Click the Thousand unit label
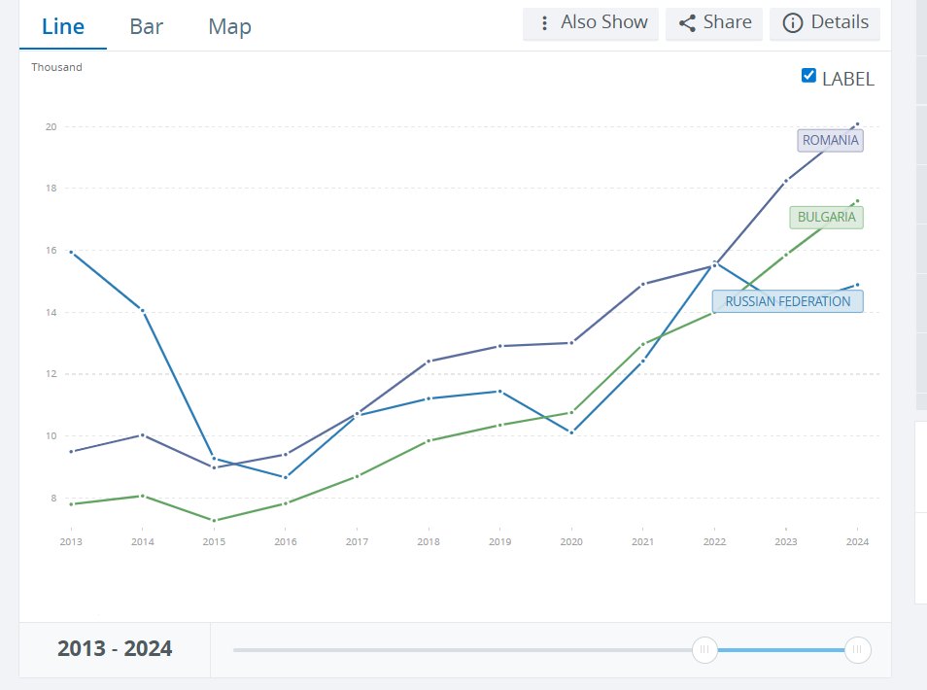 point(56,67)
